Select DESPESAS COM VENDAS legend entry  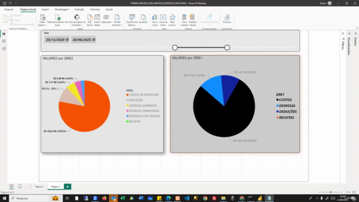(x=143, y=116)
